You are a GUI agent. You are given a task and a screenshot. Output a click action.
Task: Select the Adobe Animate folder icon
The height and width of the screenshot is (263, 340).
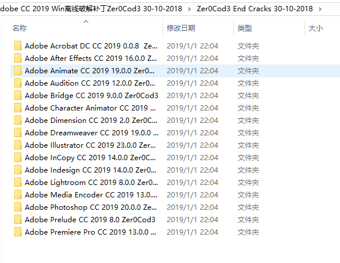18,71
